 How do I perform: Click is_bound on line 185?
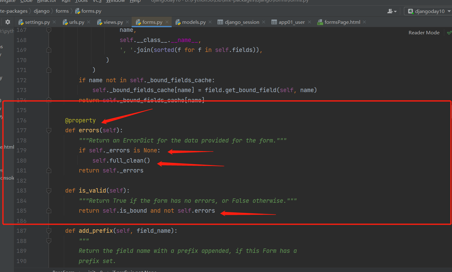point(133,211)
